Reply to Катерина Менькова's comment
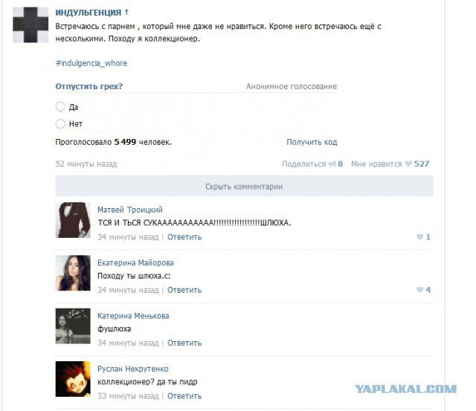This screenshot has width=476, height=411. [x=184, y=343]
